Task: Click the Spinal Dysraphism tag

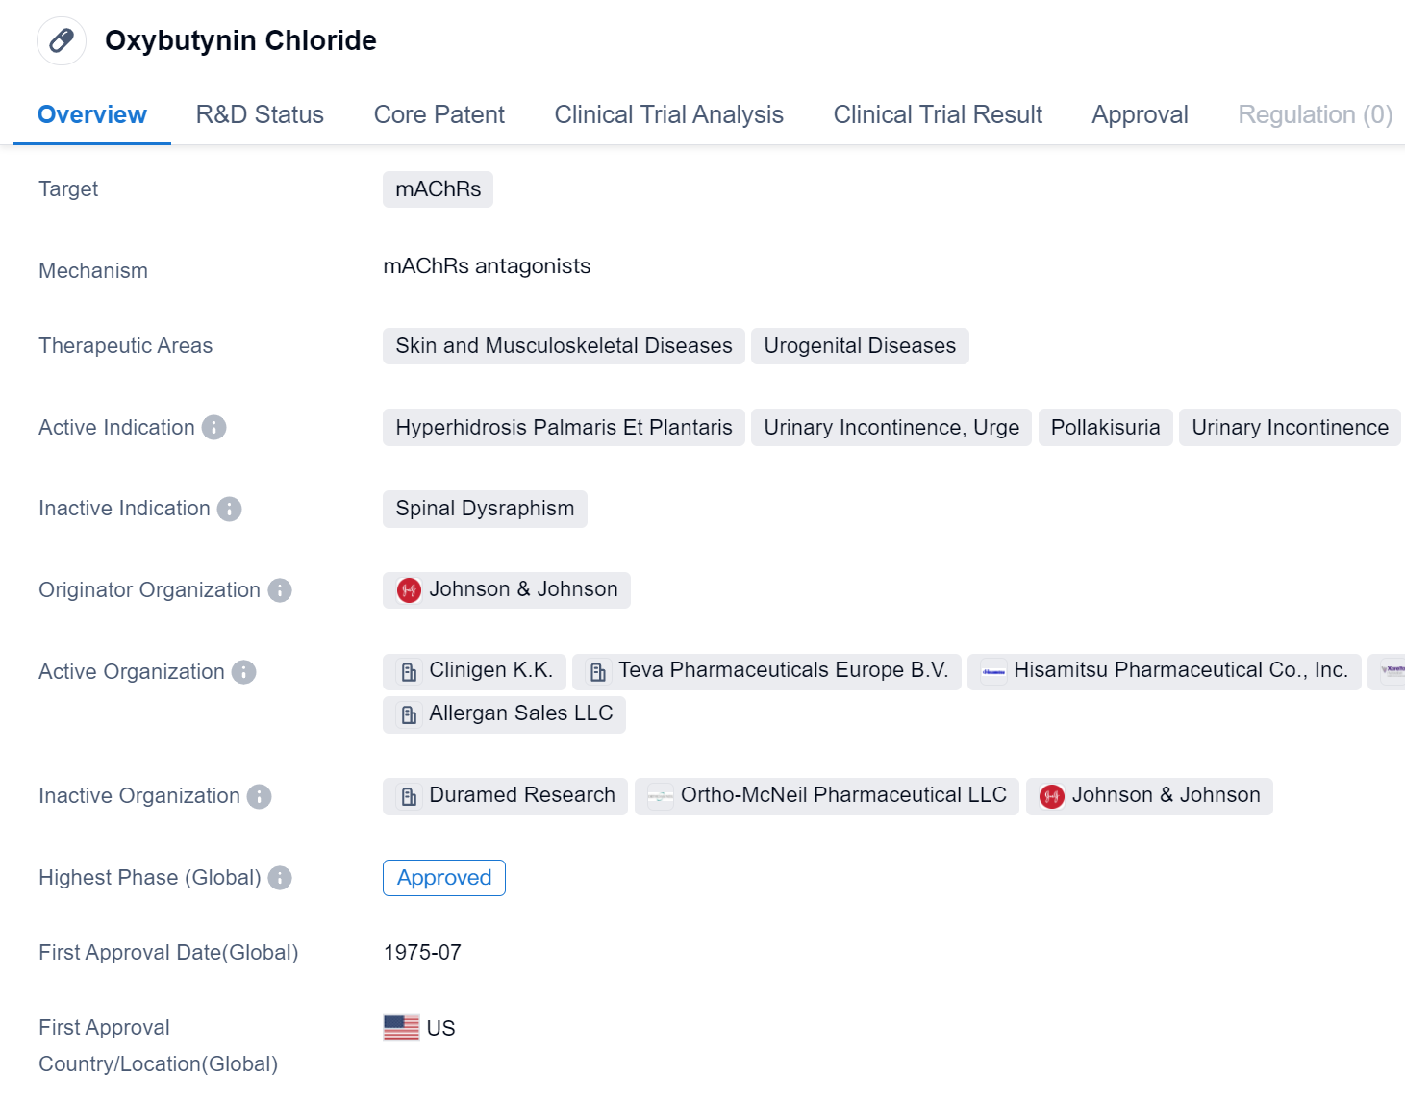Action: [485, 509]
